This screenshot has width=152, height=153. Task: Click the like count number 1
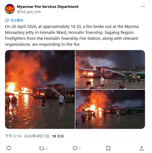(80, 149)
